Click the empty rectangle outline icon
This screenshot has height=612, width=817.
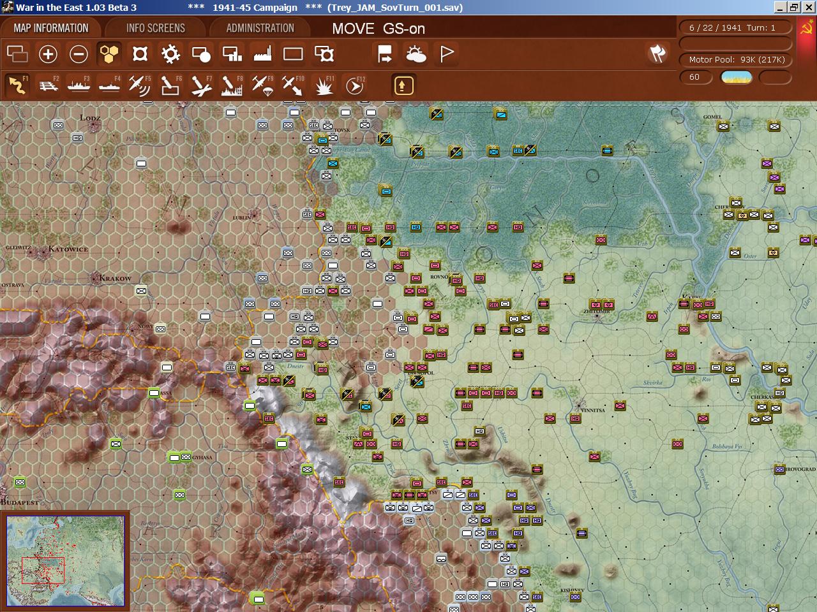[293, 54]
